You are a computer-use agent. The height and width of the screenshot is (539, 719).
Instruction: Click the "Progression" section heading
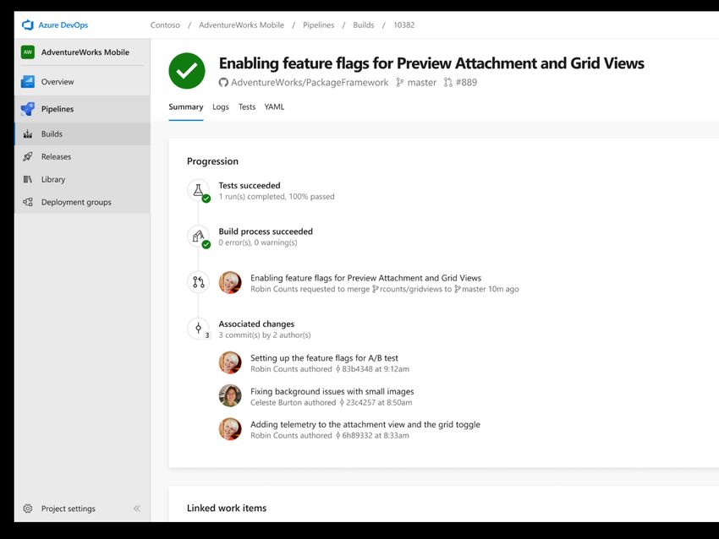tap(212, 161)
